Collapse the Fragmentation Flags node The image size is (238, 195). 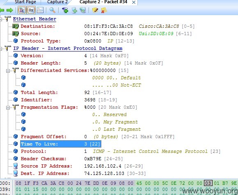click(x=8, y=108)
